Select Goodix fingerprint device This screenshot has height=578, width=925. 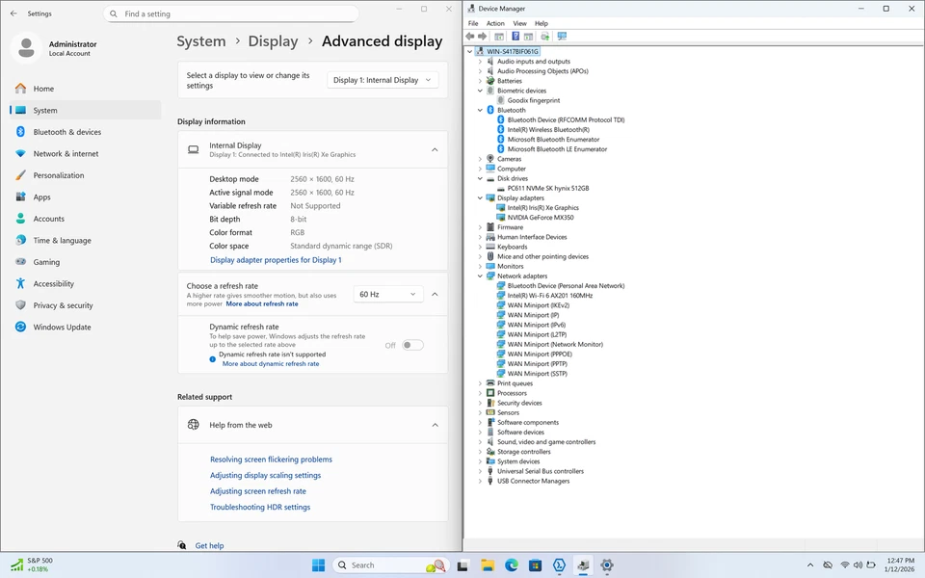click(x=533, y=100)
